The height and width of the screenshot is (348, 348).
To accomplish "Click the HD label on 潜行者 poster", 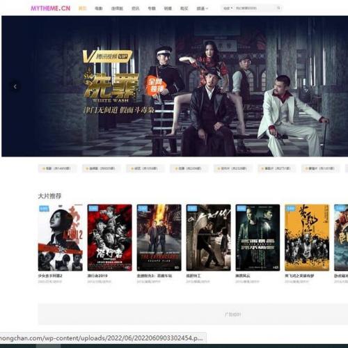I will pyautogui.click(x=128, y=267).
